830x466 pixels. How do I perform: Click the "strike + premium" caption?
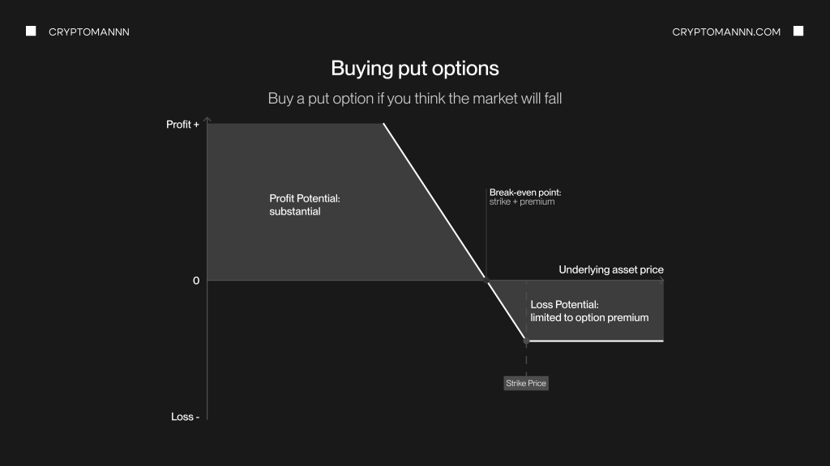pyautogui.click(x=522, y=201)
